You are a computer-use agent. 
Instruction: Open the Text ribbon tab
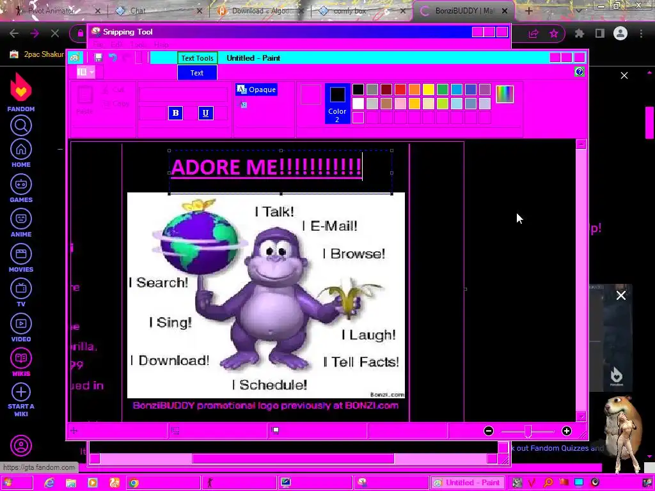point(197,73)
